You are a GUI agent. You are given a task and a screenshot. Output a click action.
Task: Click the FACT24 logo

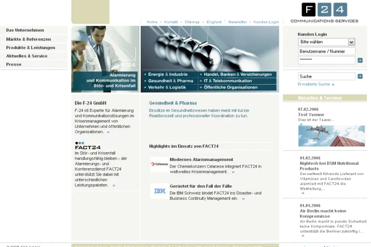88,146
